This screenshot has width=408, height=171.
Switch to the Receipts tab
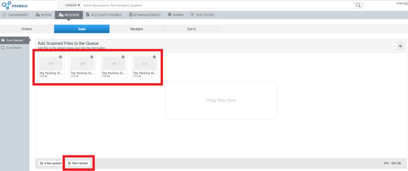137,29
